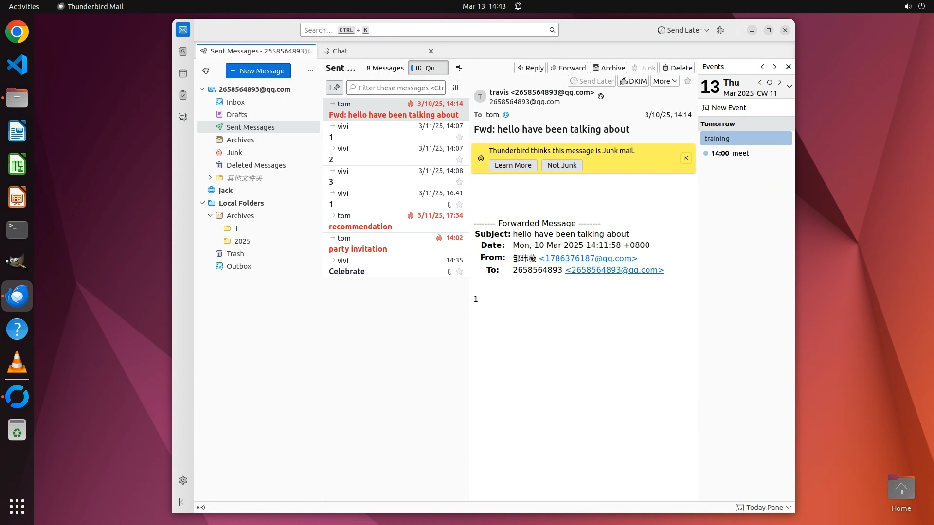Open the 1786376187@qq.com email link

click(588, 258)
